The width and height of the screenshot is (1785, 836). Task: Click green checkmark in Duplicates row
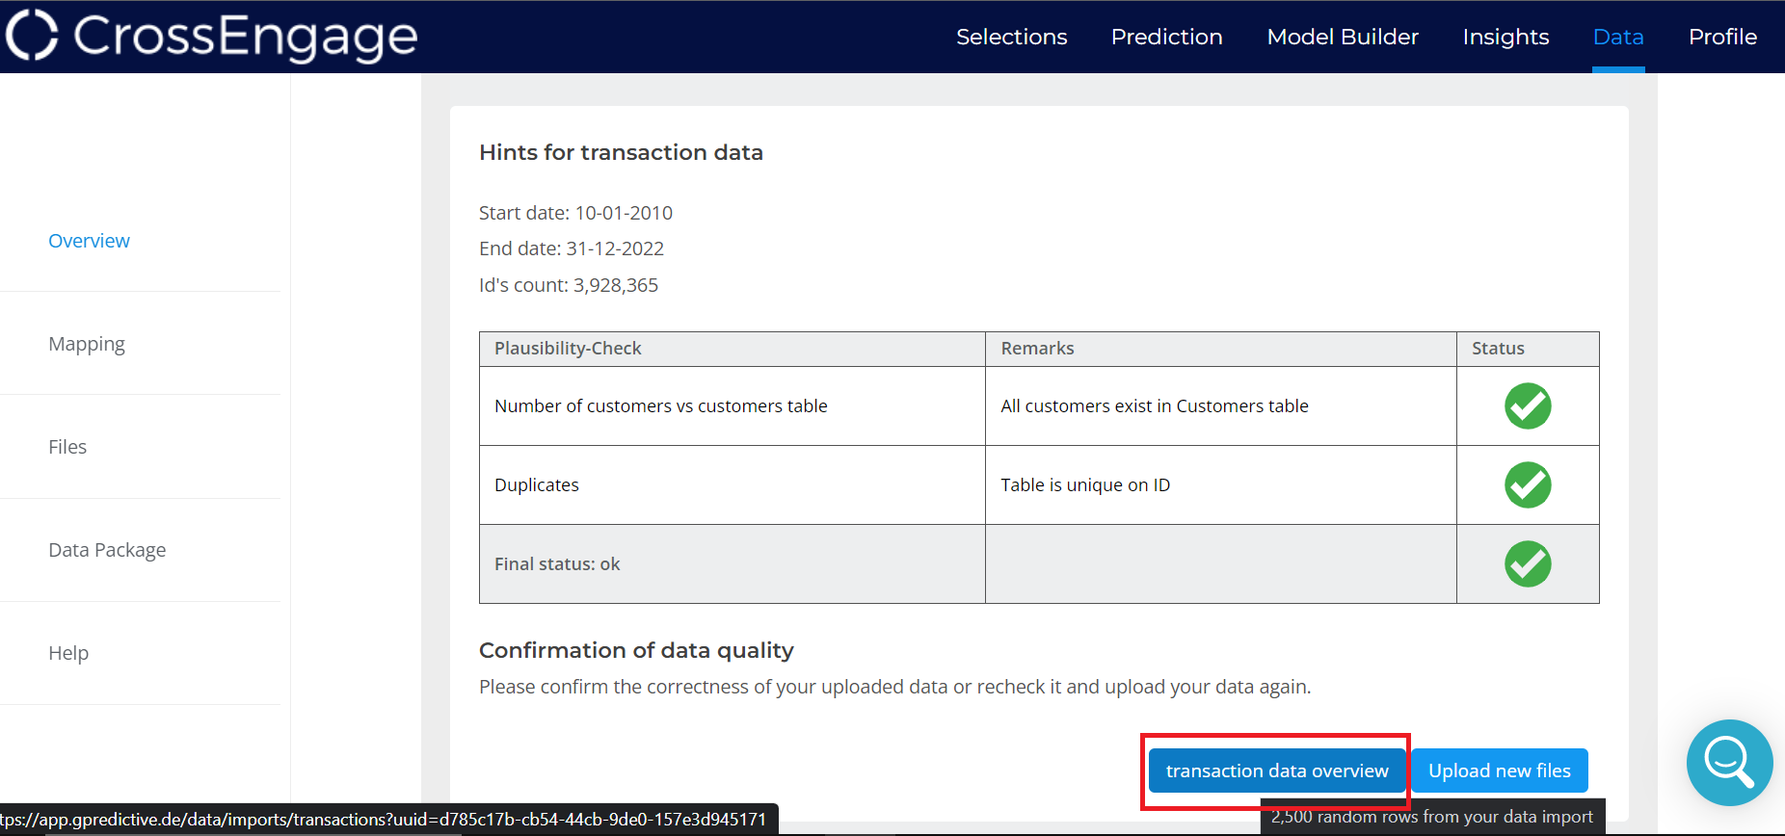[1528, 485]
